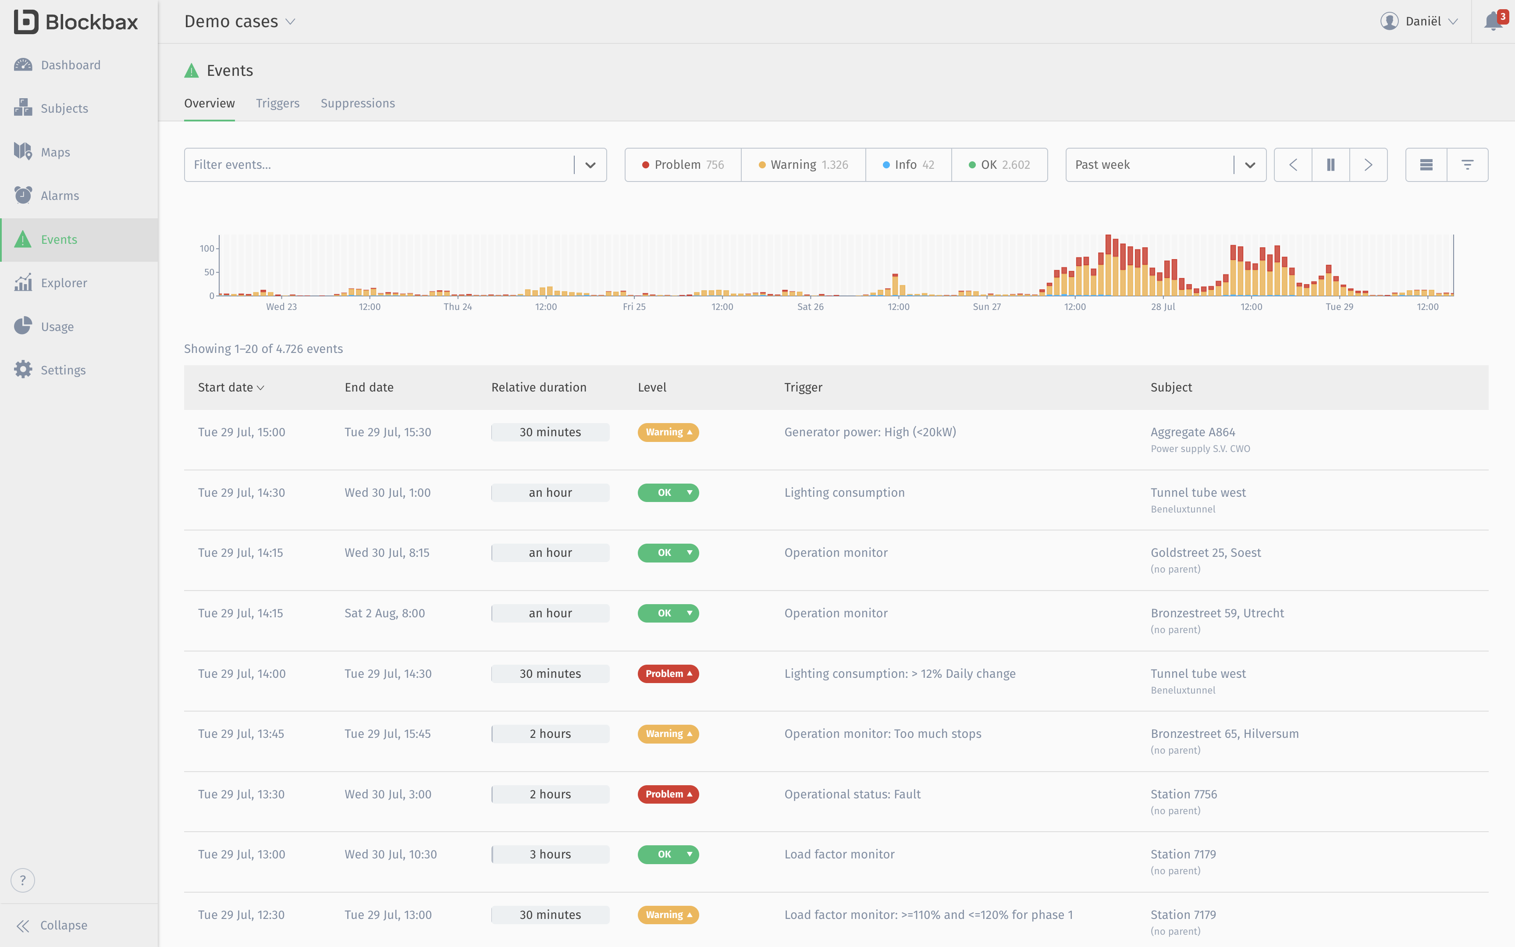The width and height of the screenshot is (1515, 947).
Task: Open Usage pie chart icon
Action: pos(23,326)
